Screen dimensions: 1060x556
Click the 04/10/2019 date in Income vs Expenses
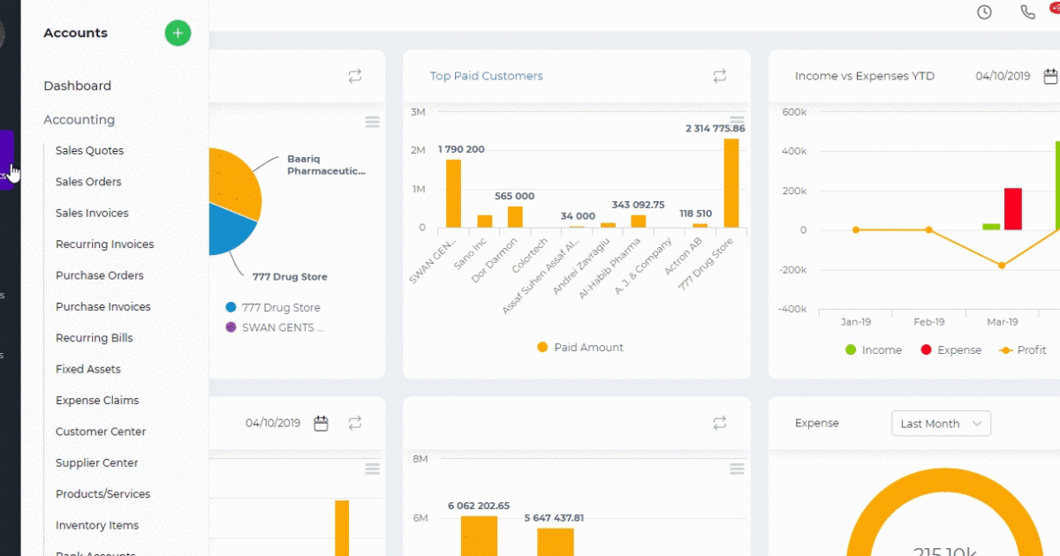1003,77
